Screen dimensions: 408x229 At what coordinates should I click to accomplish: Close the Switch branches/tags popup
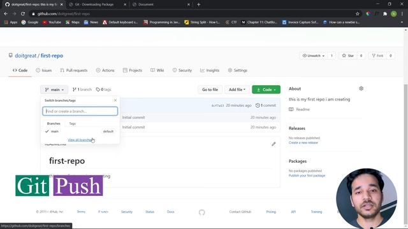tap(115, 101)
